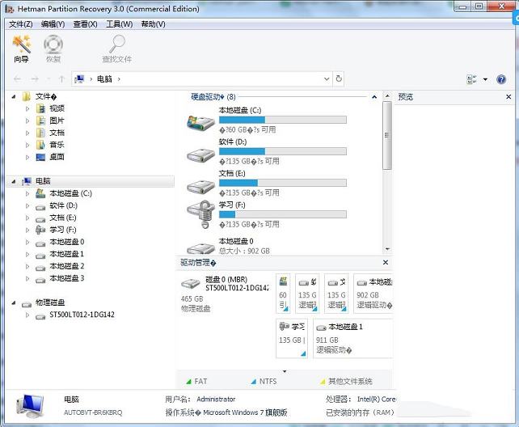Collapse the 文件夹 tree root
Screen dimensions: 519x427
click(x=14, y=97)
